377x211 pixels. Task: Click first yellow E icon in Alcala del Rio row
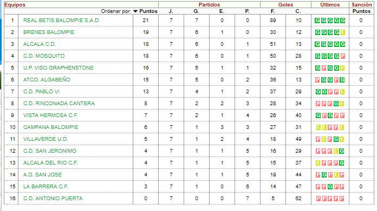pyautogui.click(x=318, y=163)
